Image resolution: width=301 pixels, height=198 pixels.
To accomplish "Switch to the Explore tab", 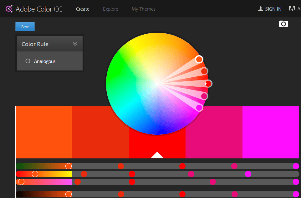I will click(110, 9).
